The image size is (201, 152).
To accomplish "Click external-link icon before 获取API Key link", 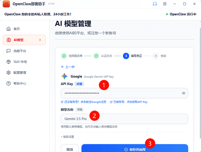I will (x=111, y=102).
